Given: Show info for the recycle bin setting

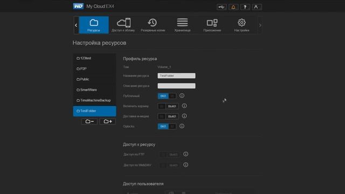Looking at the screenshot, I should [184, 106].
